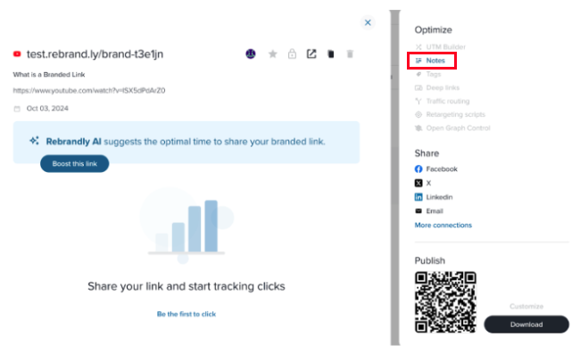Click the padlock icon beside the link
This screenshot has height=353, width=580.
point(292,54)
